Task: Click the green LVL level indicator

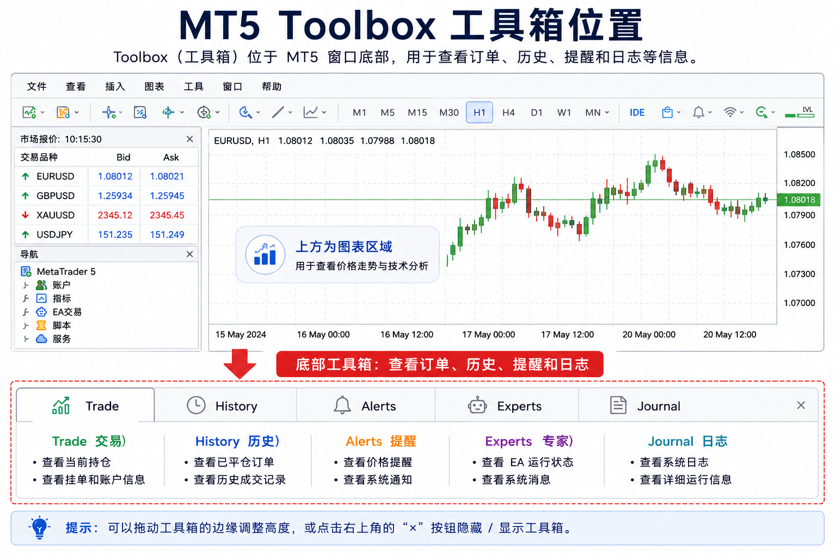Action: [800, 112]
